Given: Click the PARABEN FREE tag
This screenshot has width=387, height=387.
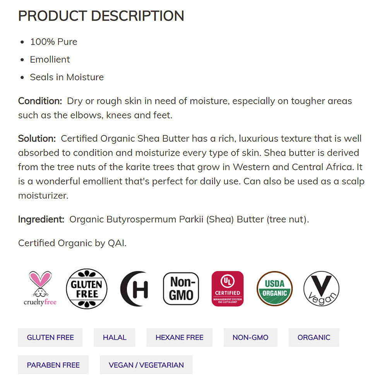Looking at the screenshot, I should (53, 365).
